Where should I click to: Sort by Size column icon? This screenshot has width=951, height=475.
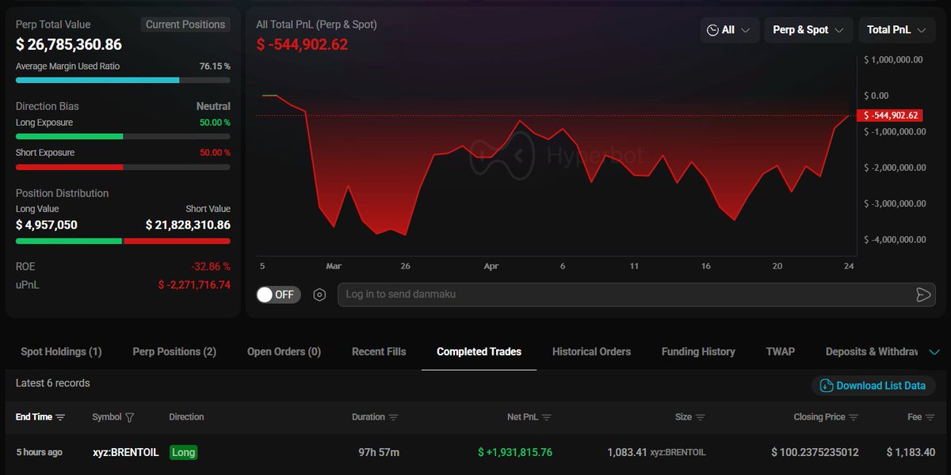[x=700, y=417]
